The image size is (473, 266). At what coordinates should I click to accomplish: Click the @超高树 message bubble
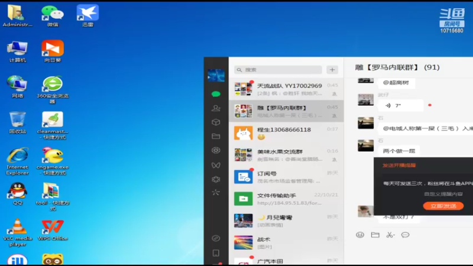tap(396, 83)
